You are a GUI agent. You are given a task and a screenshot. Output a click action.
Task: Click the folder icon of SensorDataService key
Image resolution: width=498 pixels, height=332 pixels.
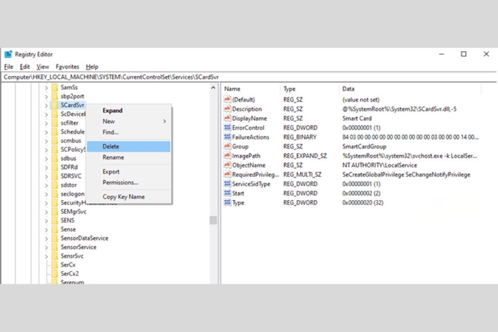(x=55, y=239)
